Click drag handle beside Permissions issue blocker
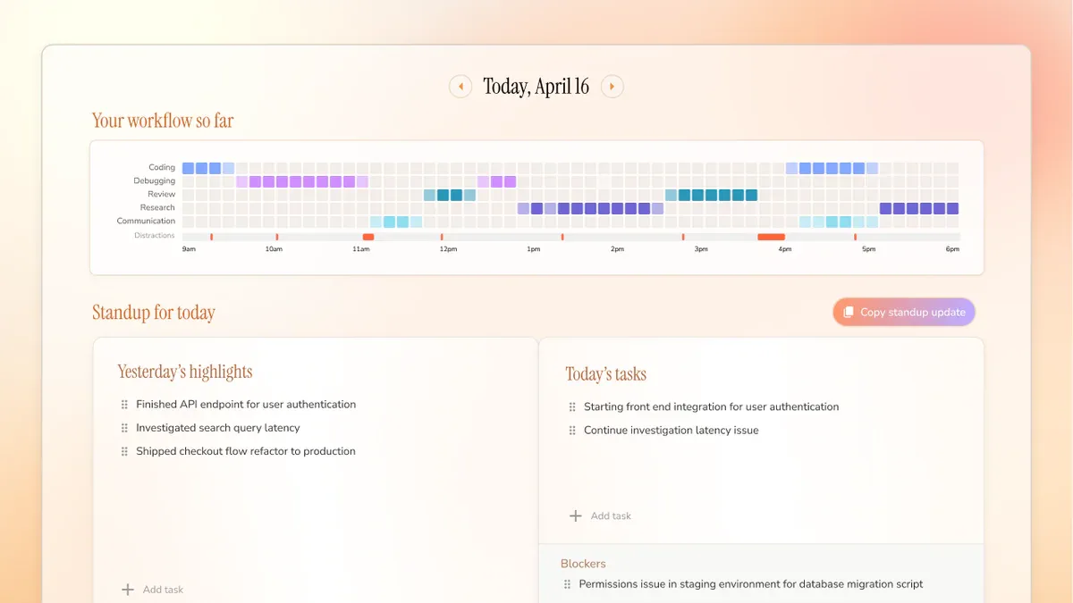 coord(567,584)
